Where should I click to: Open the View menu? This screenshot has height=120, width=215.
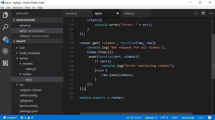coord(28,8)
